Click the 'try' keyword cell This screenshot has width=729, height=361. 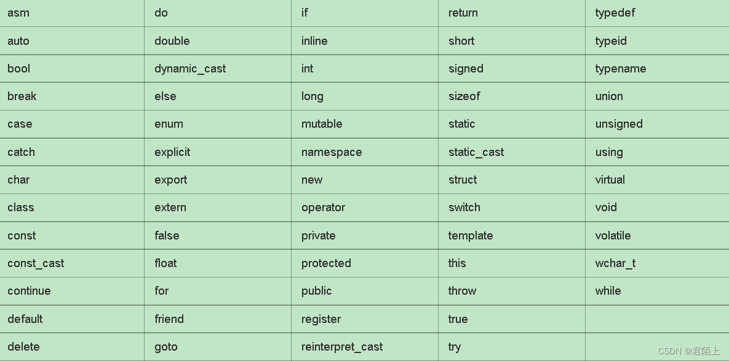511,347
